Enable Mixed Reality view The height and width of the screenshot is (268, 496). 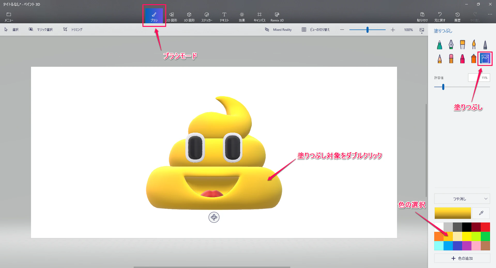pyautogui.click(x=278, y=30)
